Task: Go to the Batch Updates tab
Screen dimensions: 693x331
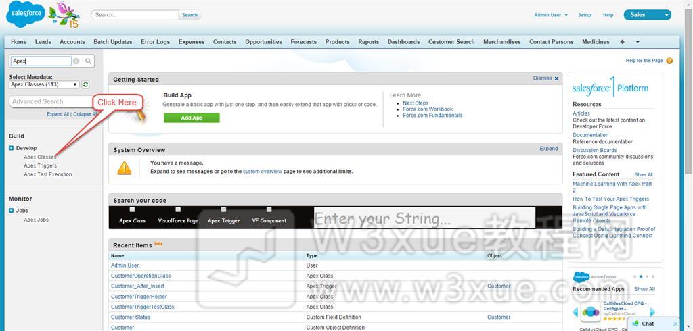Action: [113, 41]
